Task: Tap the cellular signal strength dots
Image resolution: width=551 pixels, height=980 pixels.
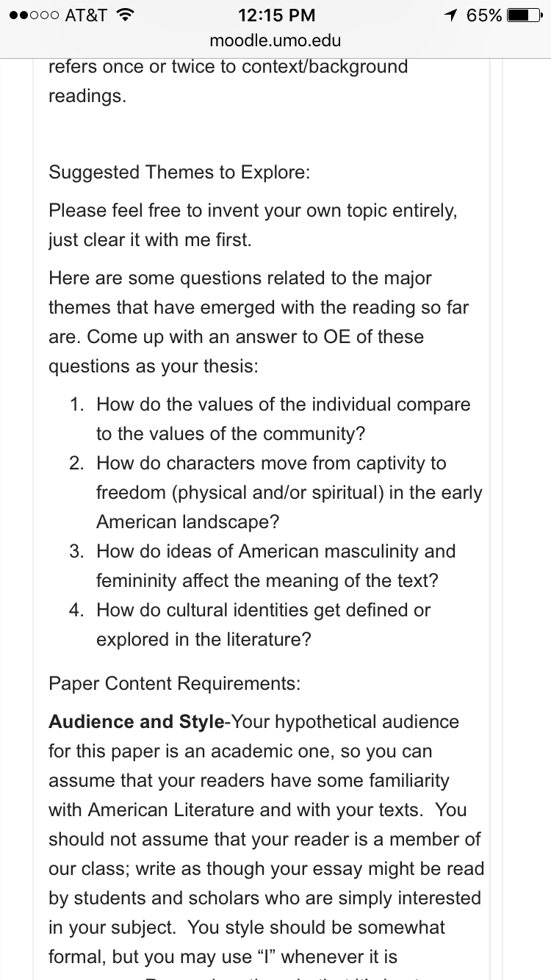Action: tap(32, 15)
